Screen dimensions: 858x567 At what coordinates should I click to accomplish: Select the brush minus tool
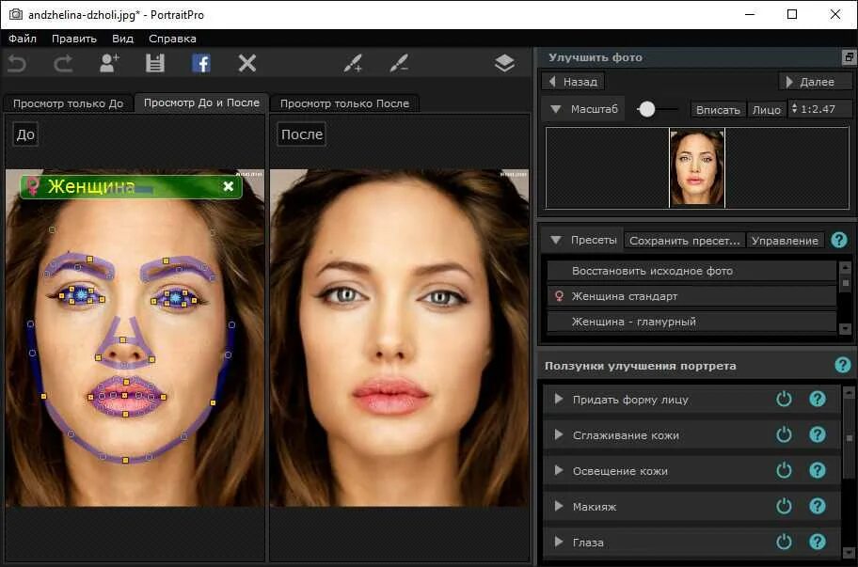coord(399,63)
